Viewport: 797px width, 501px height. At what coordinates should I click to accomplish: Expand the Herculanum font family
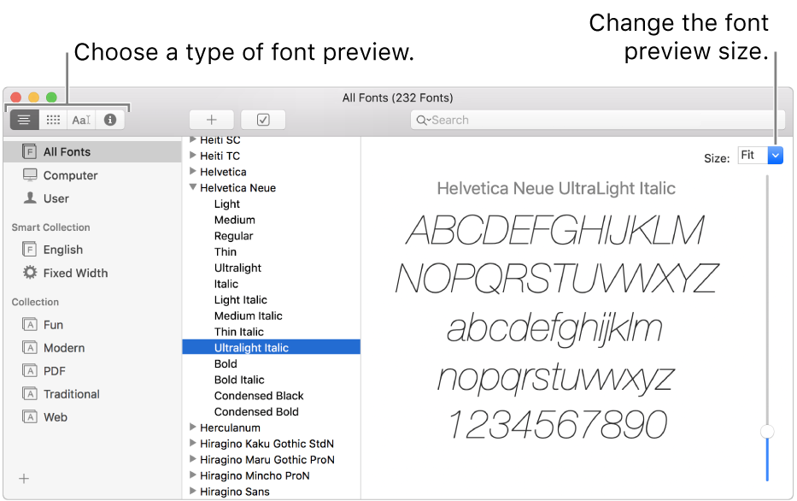tap(191, 427)
